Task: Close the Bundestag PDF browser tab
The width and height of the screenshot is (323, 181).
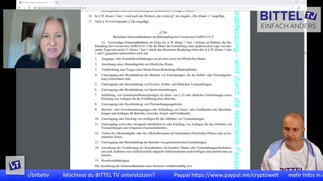Action: click(x=51, y=3)
